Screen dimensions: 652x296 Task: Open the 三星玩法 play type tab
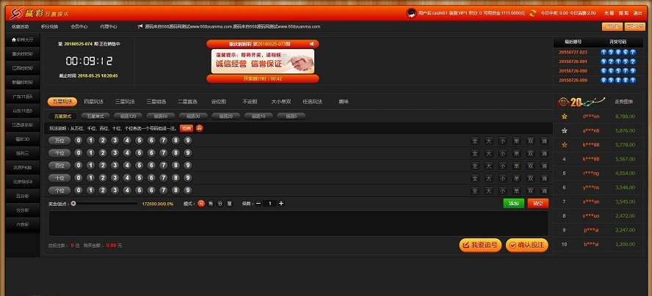point(124,101)
